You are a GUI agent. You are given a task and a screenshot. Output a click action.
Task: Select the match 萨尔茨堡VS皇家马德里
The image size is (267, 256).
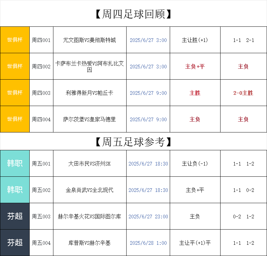click(90, 119)
